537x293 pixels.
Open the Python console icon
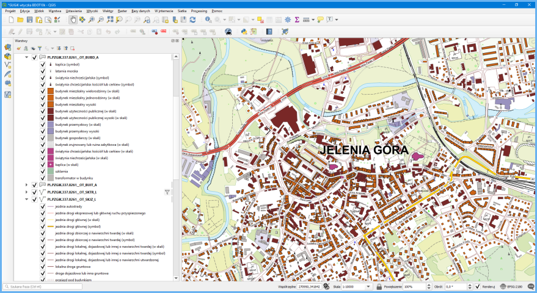point(243,31)
